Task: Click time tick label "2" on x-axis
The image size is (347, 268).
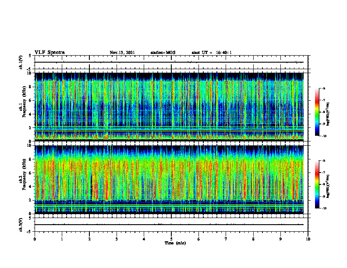Action: tap(89, 239)
